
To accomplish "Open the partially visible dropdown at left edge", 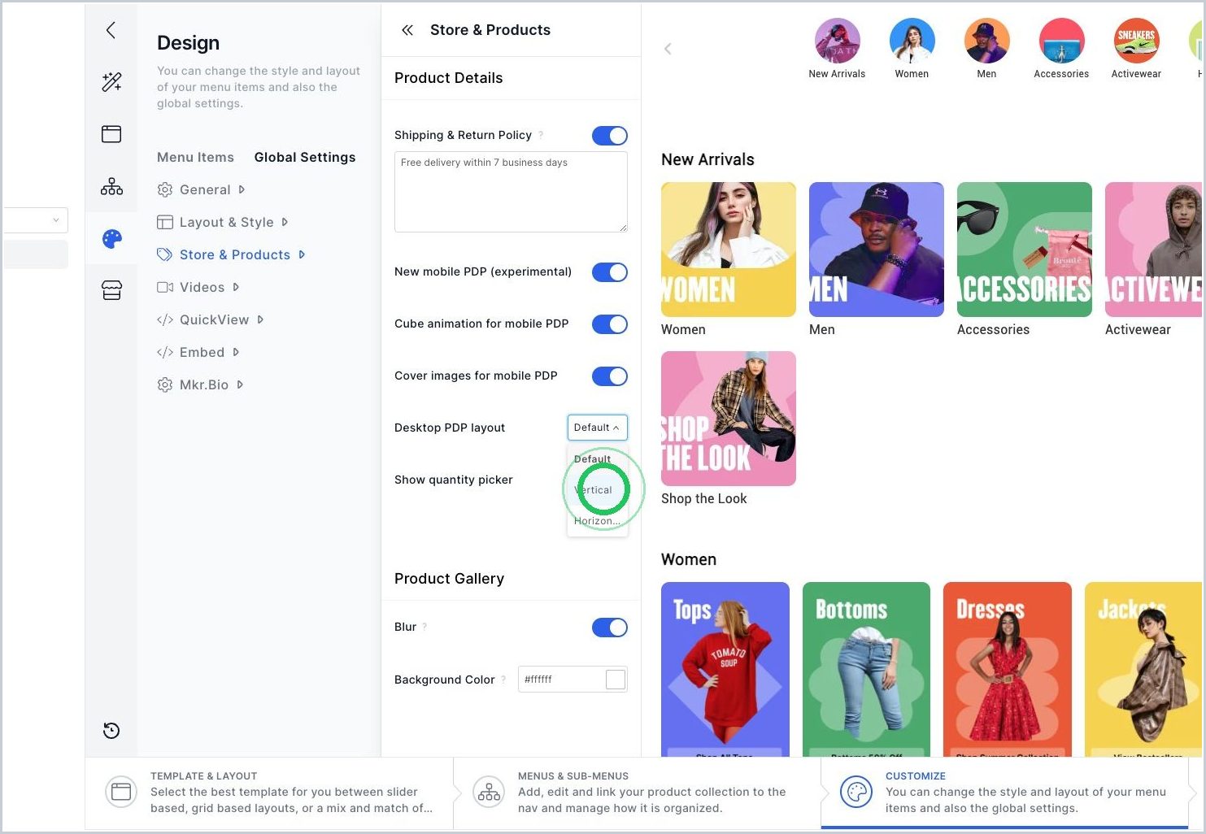I will pyautogui.click(x=36, y=220).
